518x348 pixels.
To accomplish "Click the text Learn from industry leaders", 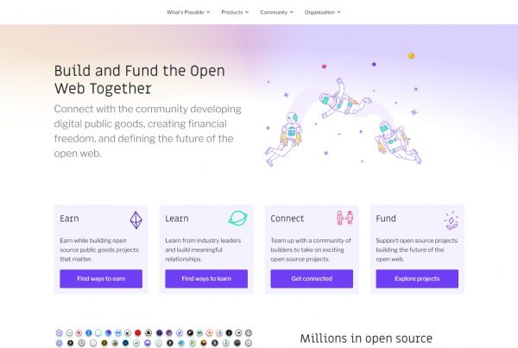I will pos(203,250).
